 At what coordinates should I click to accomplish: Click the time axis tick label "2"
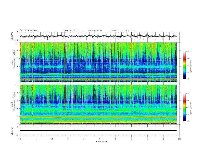(52, 139)
